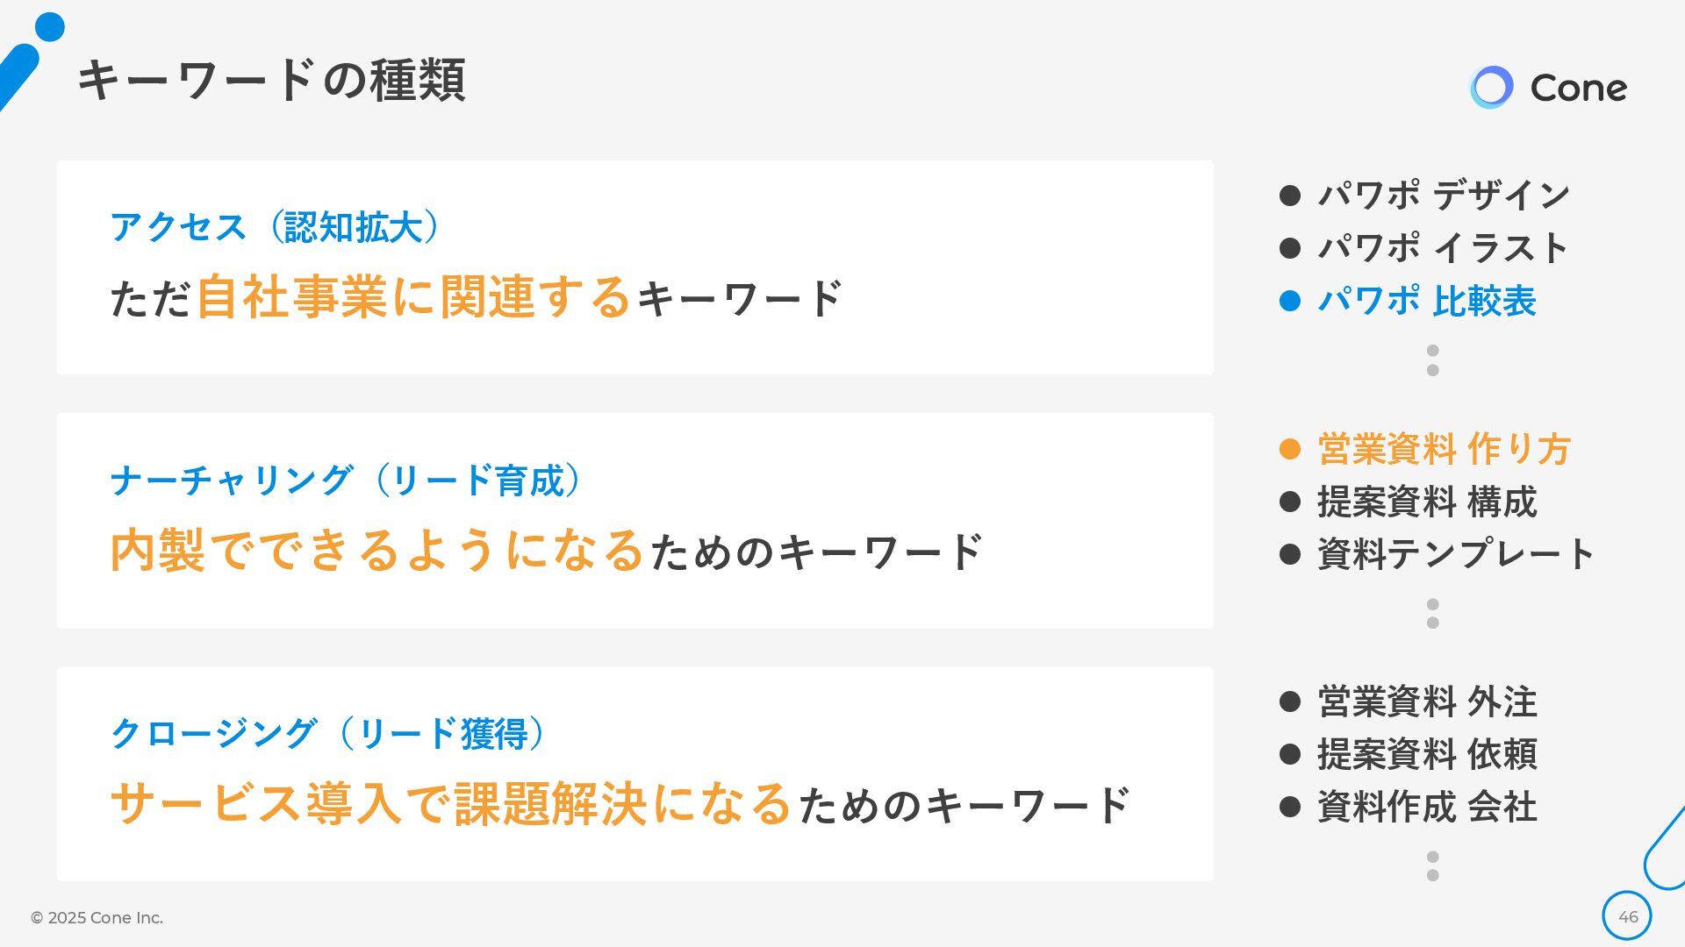Click the © 2025 Cone Inc. footer
This screenshot has width=1685, height=947.
pos(97,917)
